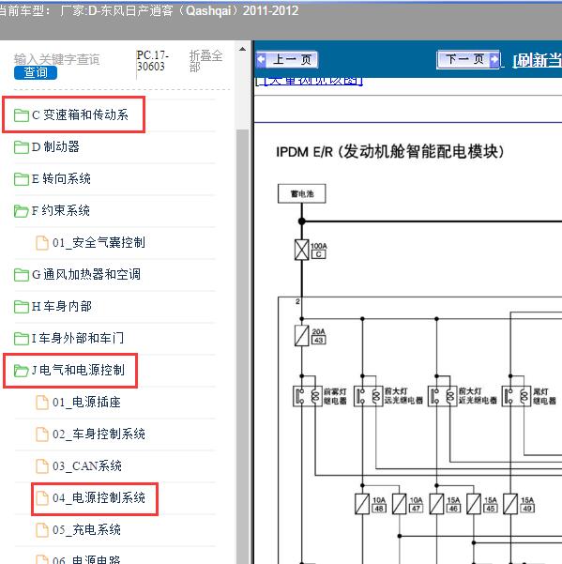Click the 前雾灯继电器 relay symbol
The width and height of the screenshot is (562, 564).
[308, 396]
